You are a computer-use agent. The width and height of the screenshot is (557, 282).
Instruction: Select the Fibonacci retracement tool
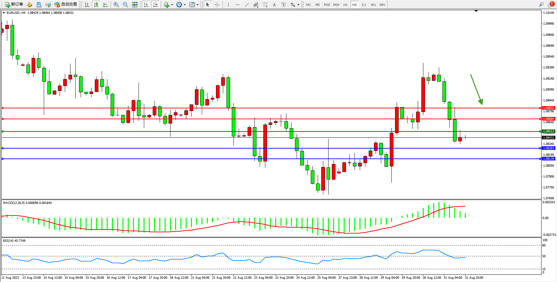click(265, 5)
